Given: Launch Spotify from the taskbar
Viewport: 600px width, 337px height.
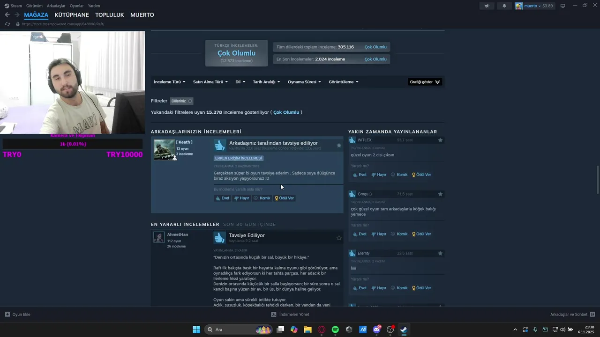Looking at the screenshot, I should coord(335,330).
